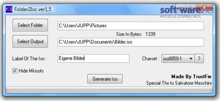Click the Hide Mkisofs label text

31,71
